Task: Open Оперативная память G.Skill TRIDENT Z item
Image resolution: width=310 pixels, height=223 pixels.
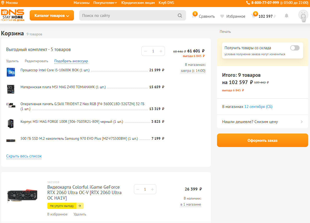Action: click(82, 106)
